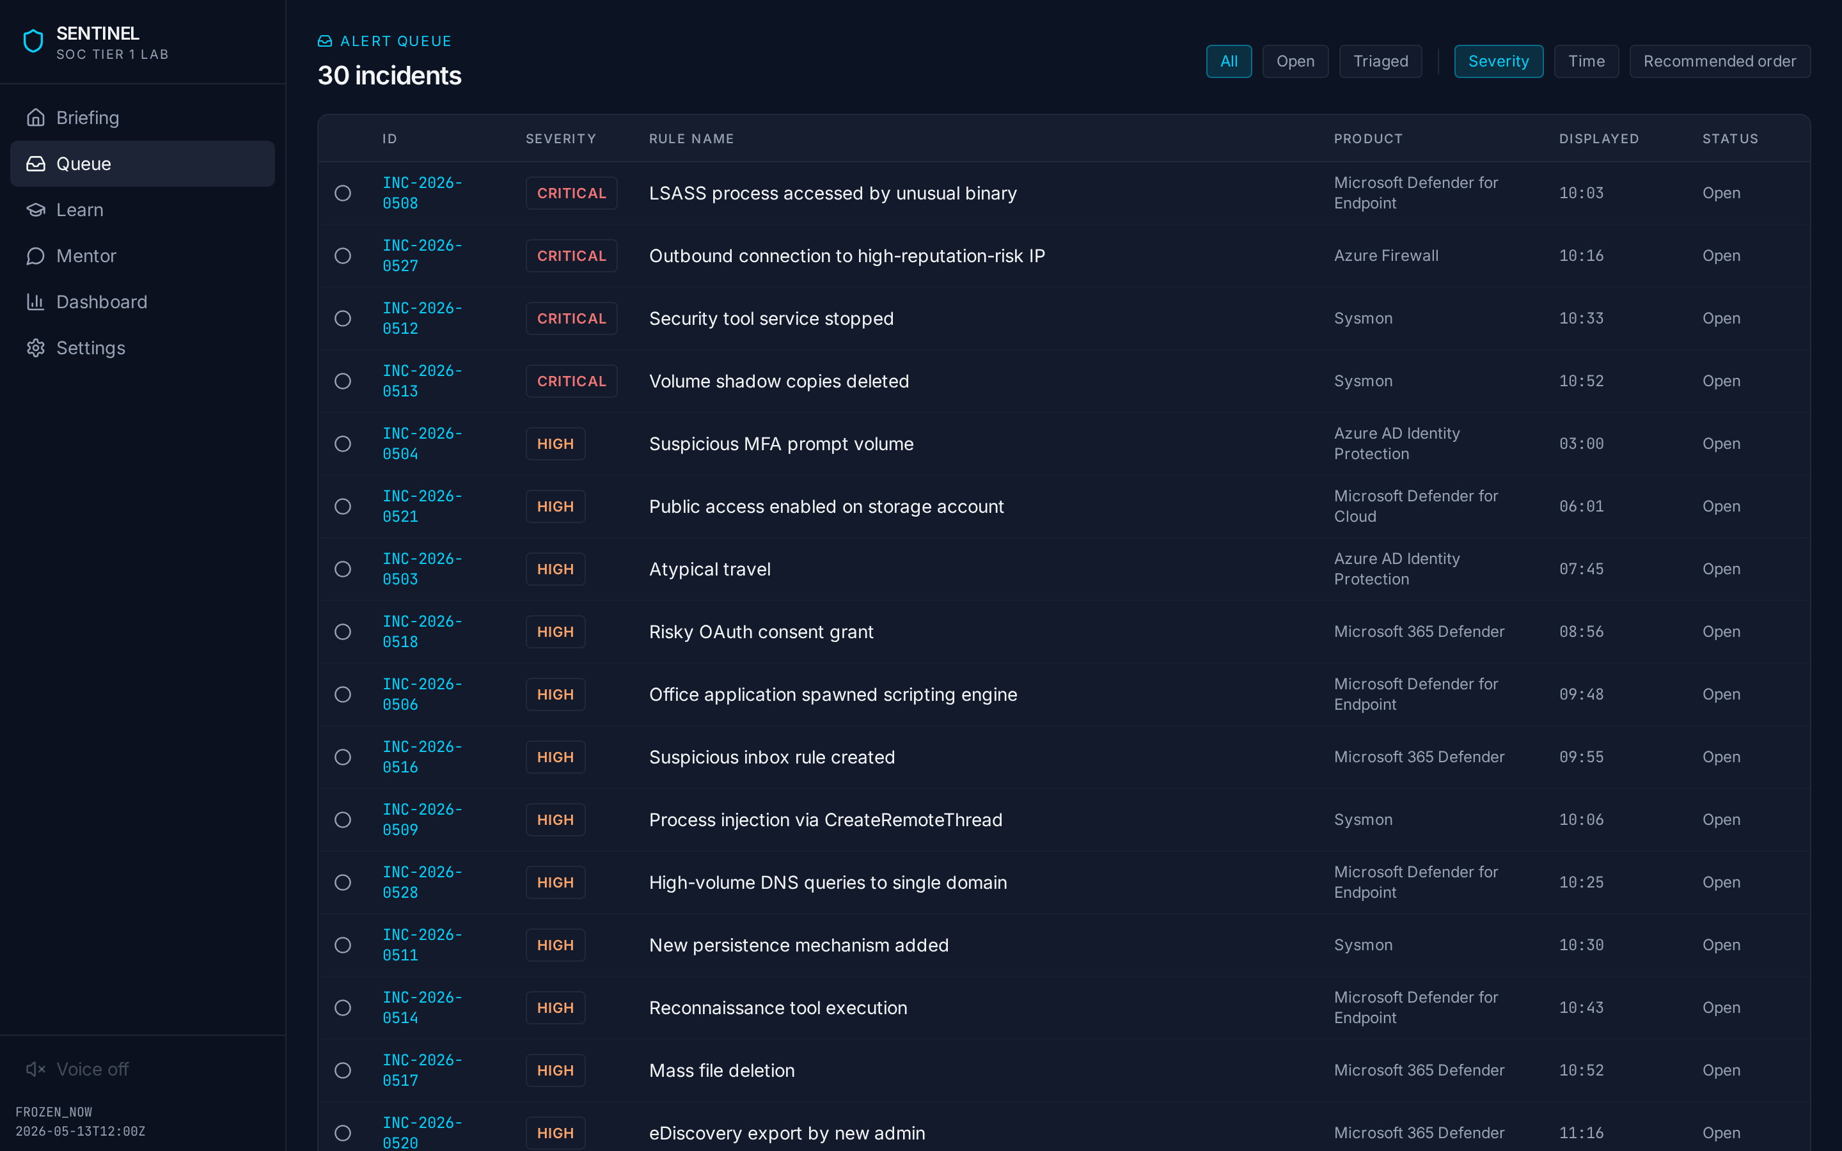1842x1151 pixels.
Task: Click CRITICAL badge on LSASS row
Action: pos(572,193)
